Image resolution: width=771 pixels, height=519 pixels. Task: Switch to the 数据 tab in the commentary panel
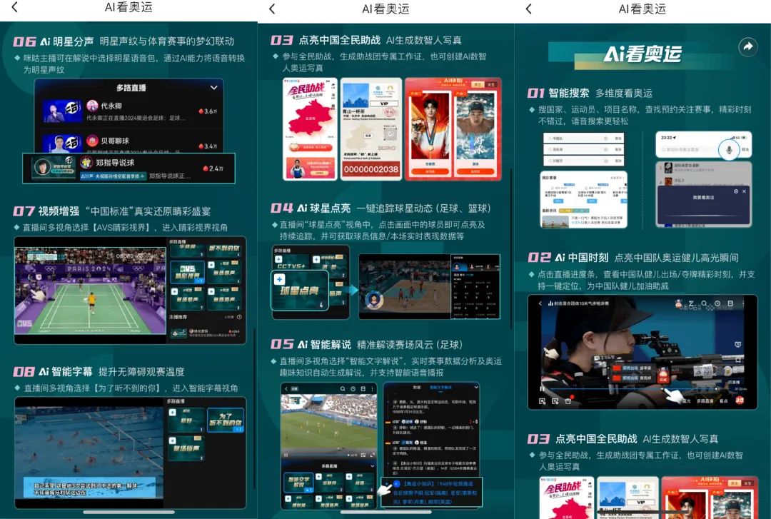point(417,388)
